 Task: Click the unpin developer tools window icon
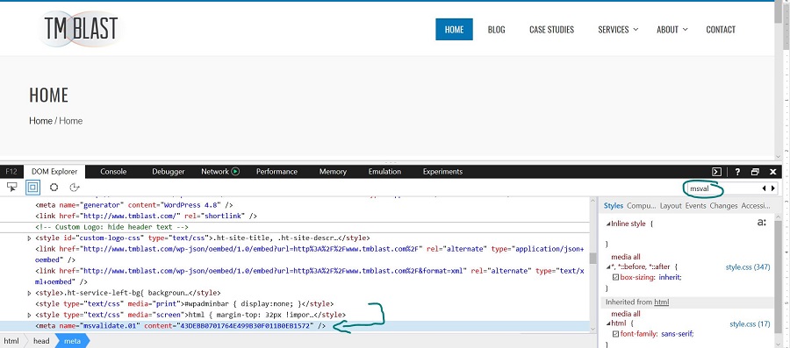[755, 172]
